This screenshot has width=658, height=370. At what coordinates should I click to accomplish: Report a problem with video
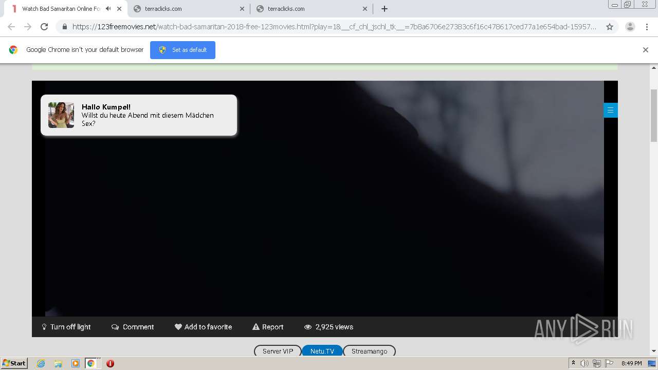(x=268, y=327)
